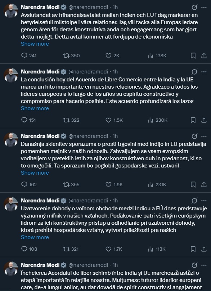The image size is (211, 291).
Task: Expand the Swedish tweet via Show more
Action: click(35, 44)
